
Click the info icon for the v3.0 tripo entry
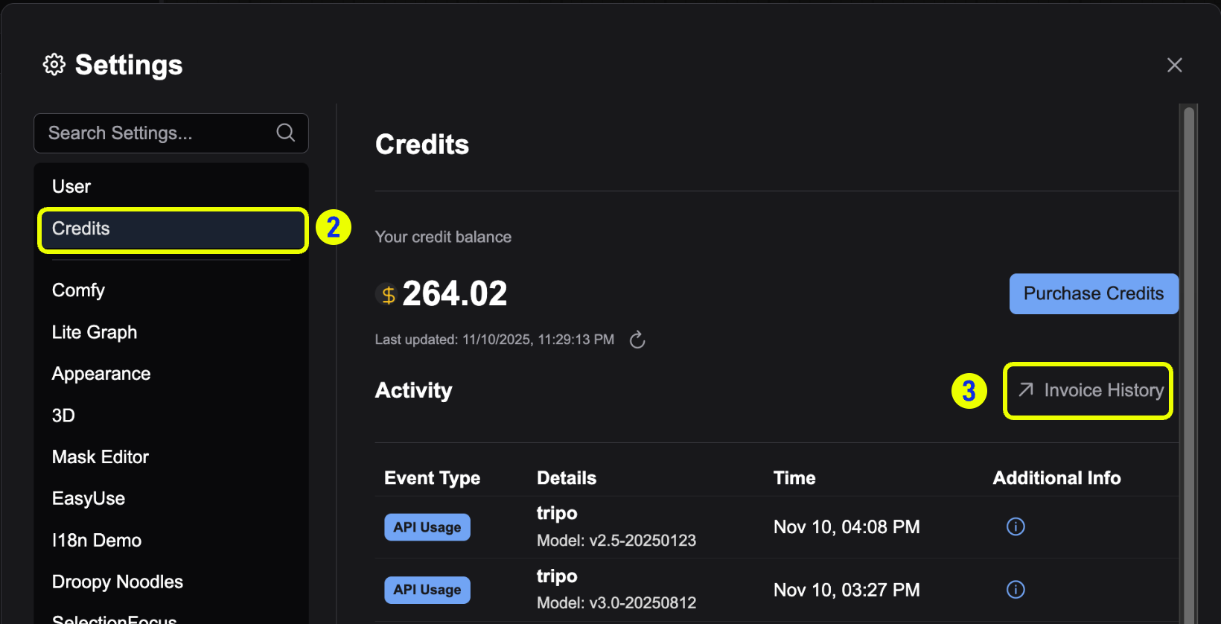coord(1016,589)
